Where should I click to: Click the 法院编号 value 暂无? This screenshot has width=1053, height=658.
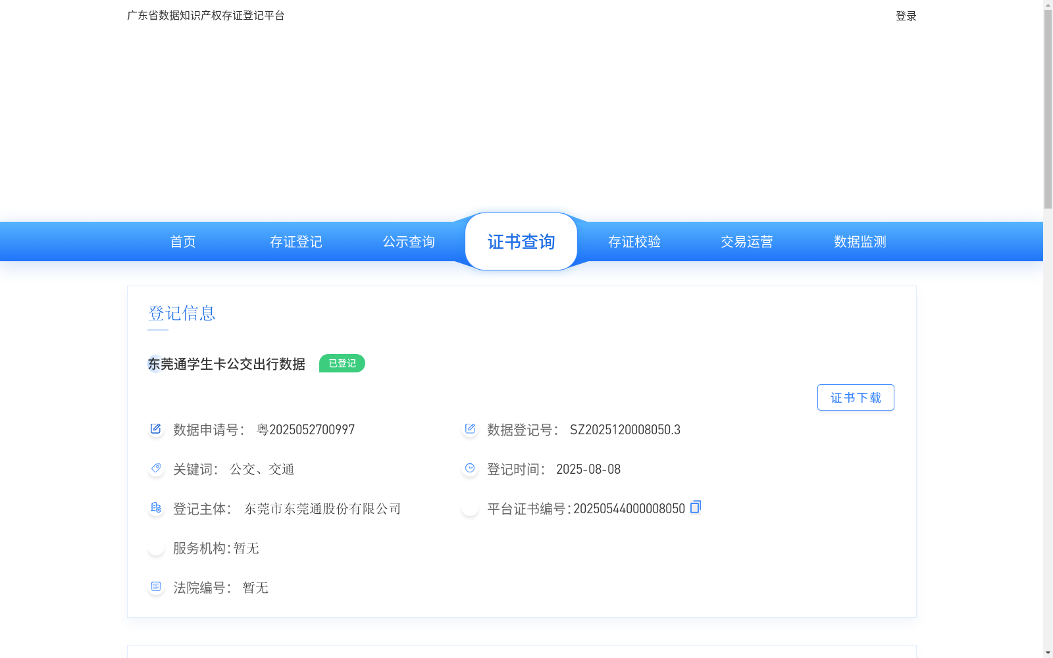coord(255,588)
